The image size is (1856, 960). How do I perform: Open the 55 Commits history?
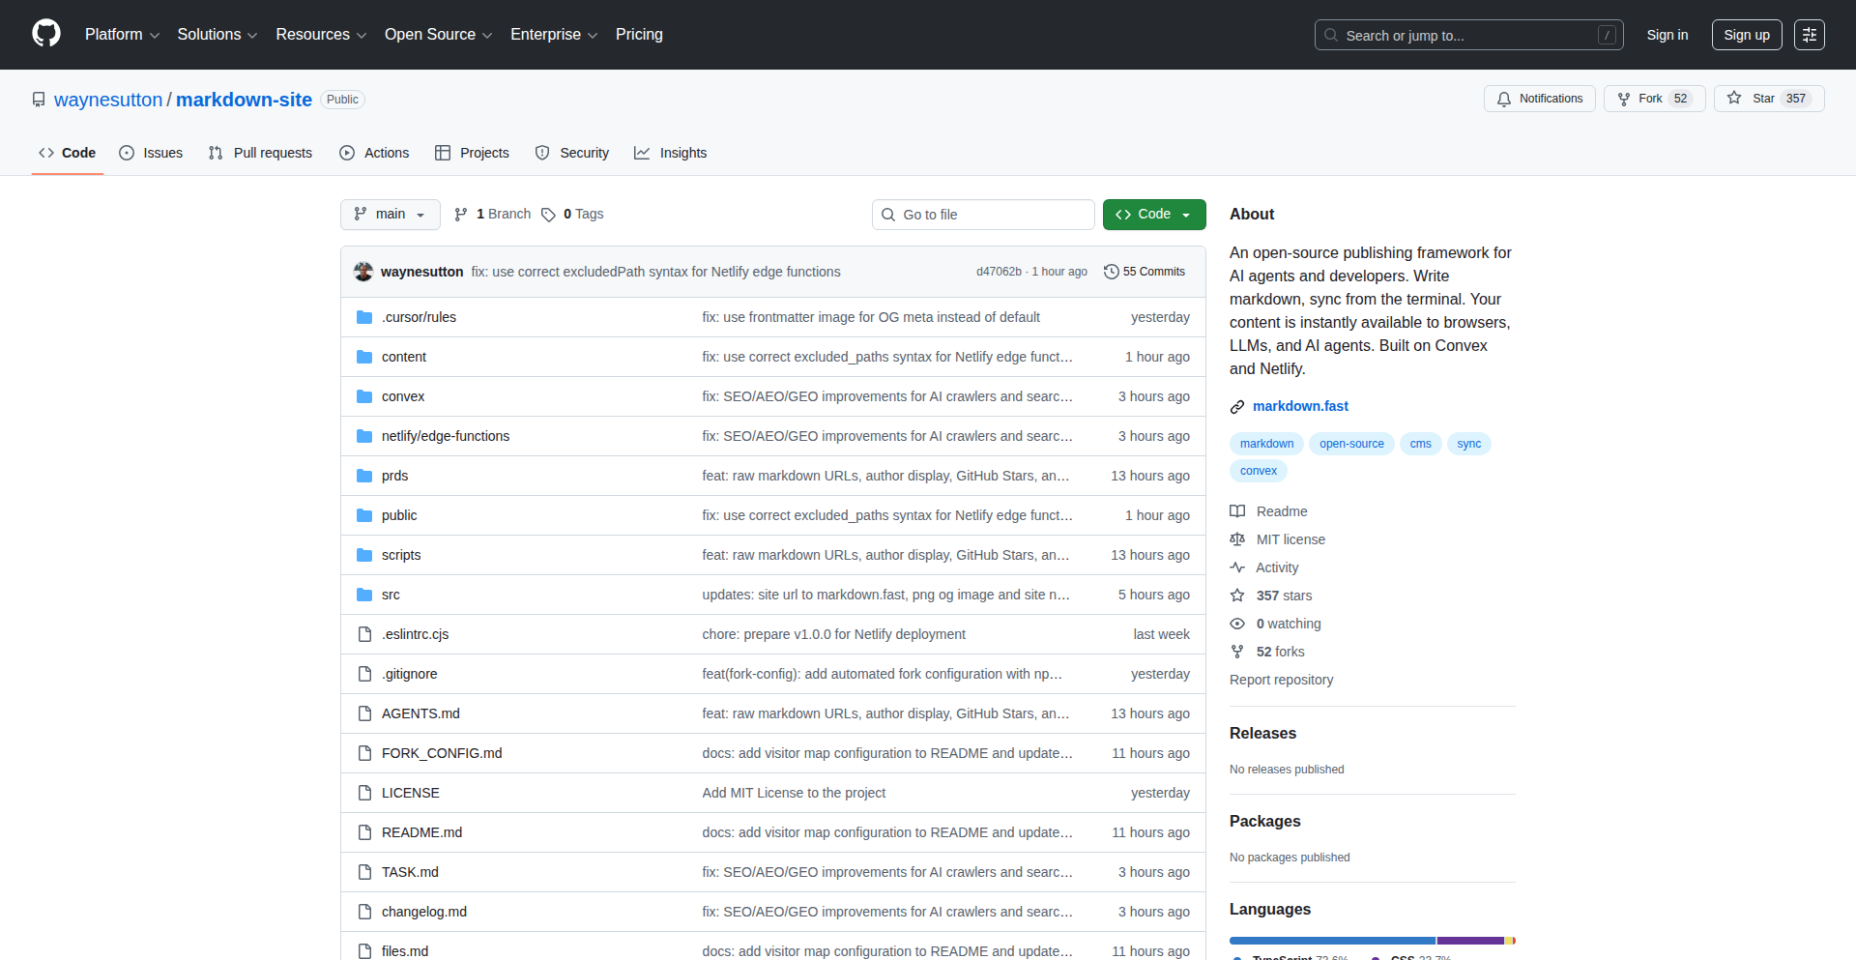1145,272
